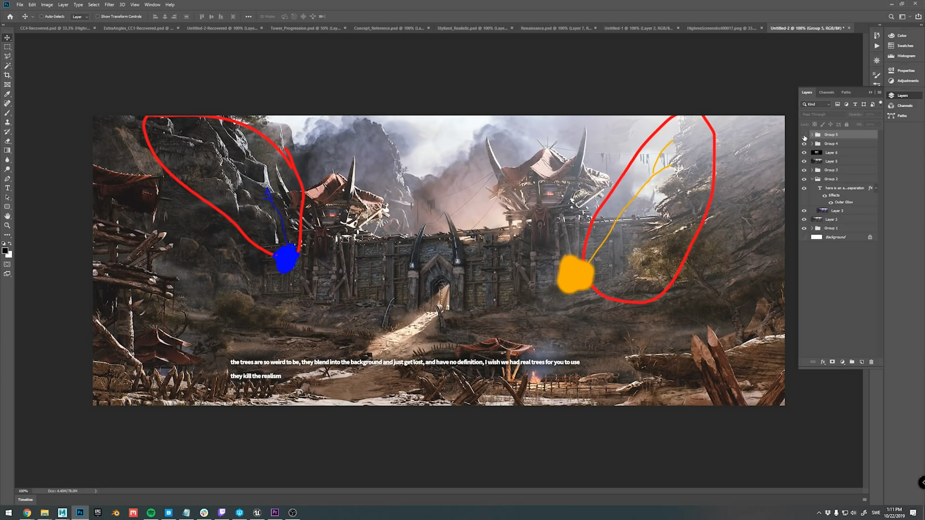Image resolution: width=925 pixels, height=520 pixels.
Task: Hide Layer 6 visibility
Action: coord(804,153)
